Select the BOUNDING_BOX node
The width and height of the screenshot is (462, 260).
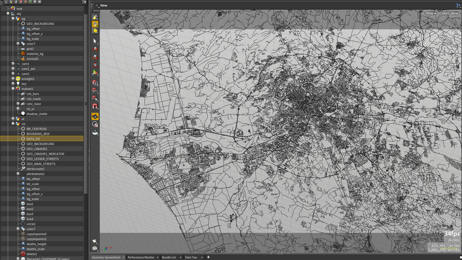[38, 134]
